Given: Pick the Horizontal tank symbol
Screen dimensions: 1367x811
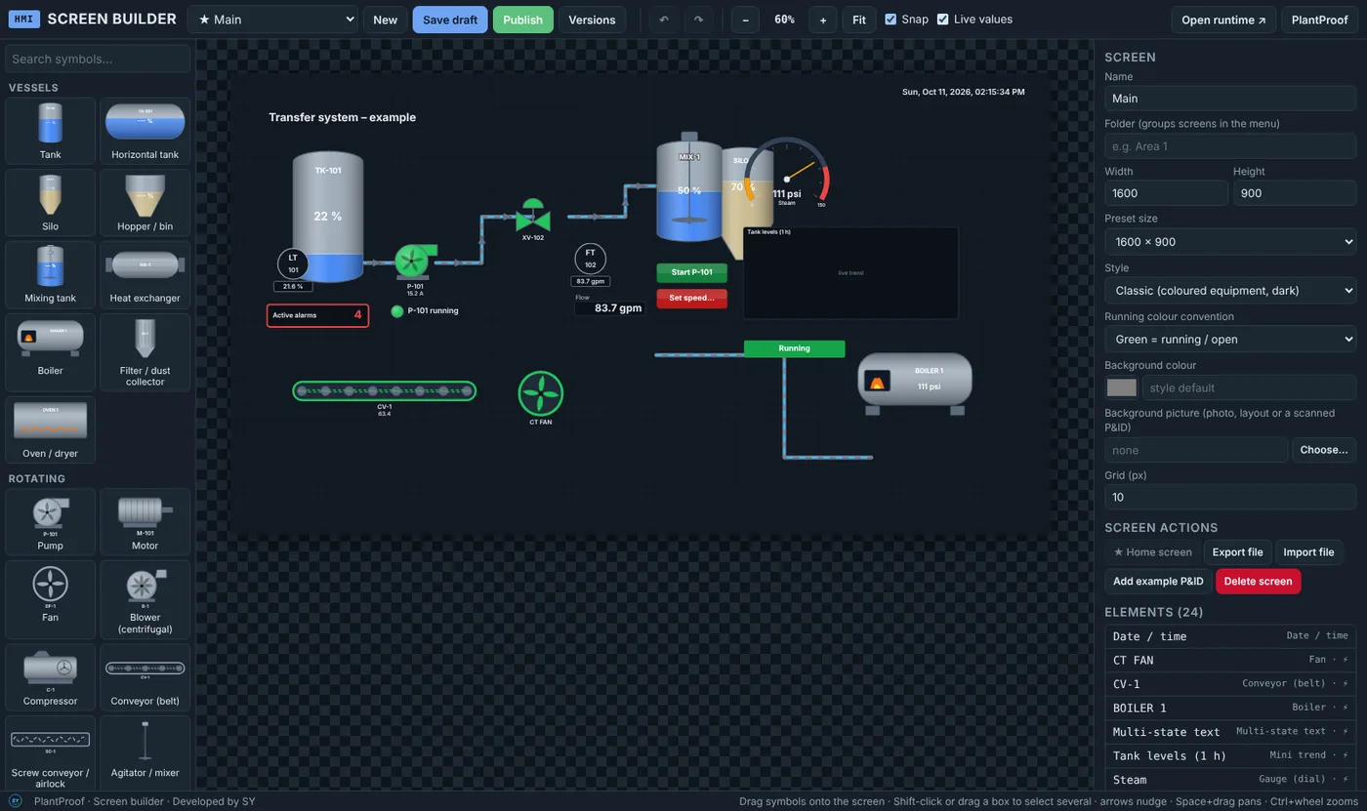Looking at the screenshot, I should pos(145,131).
